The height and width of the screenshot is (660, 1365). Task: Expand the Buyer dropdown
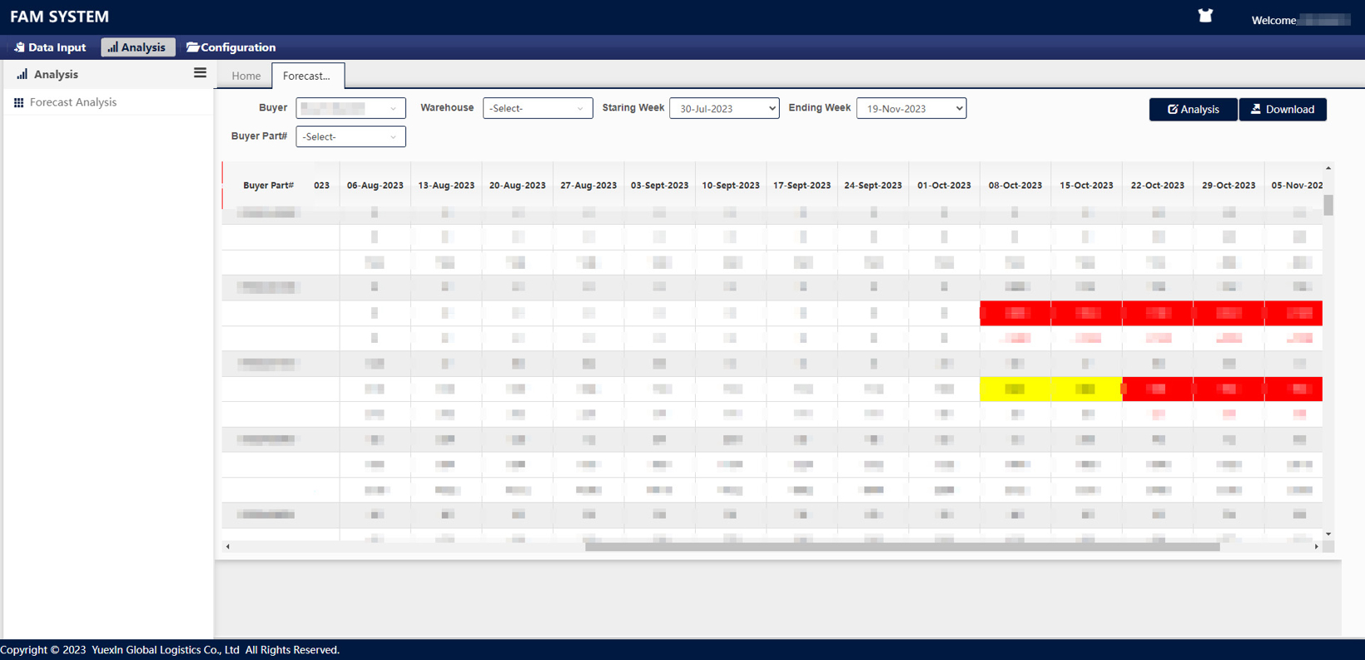pyautogui.click(x=350, y=108)
